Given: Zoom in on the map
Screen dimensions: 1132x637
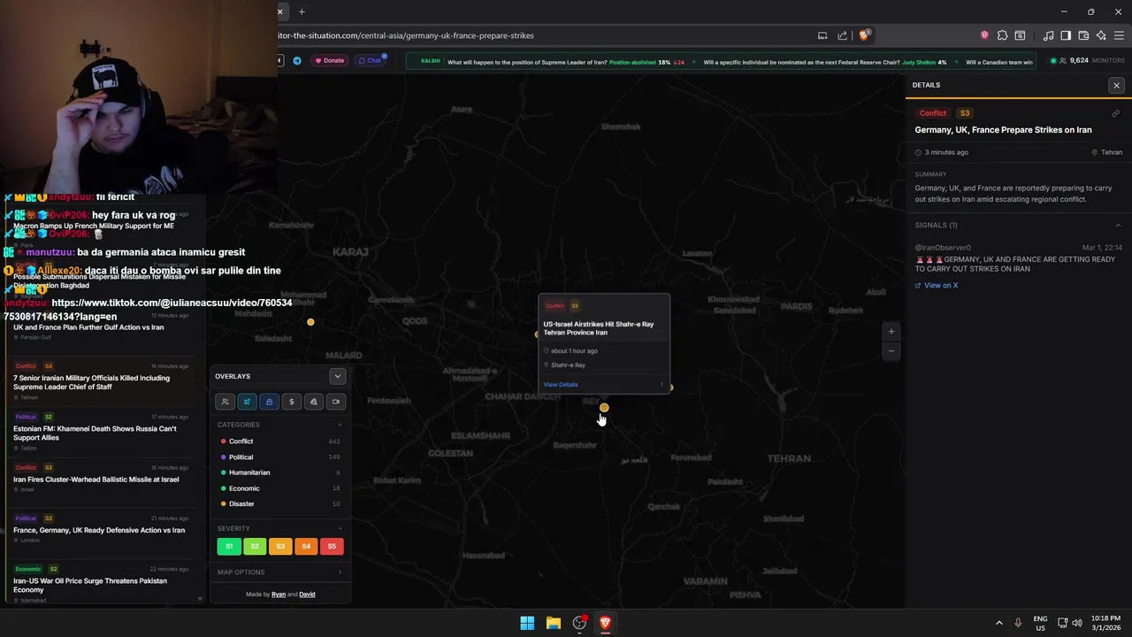Looking at the screenshot, I should click(x=891, y=332).
